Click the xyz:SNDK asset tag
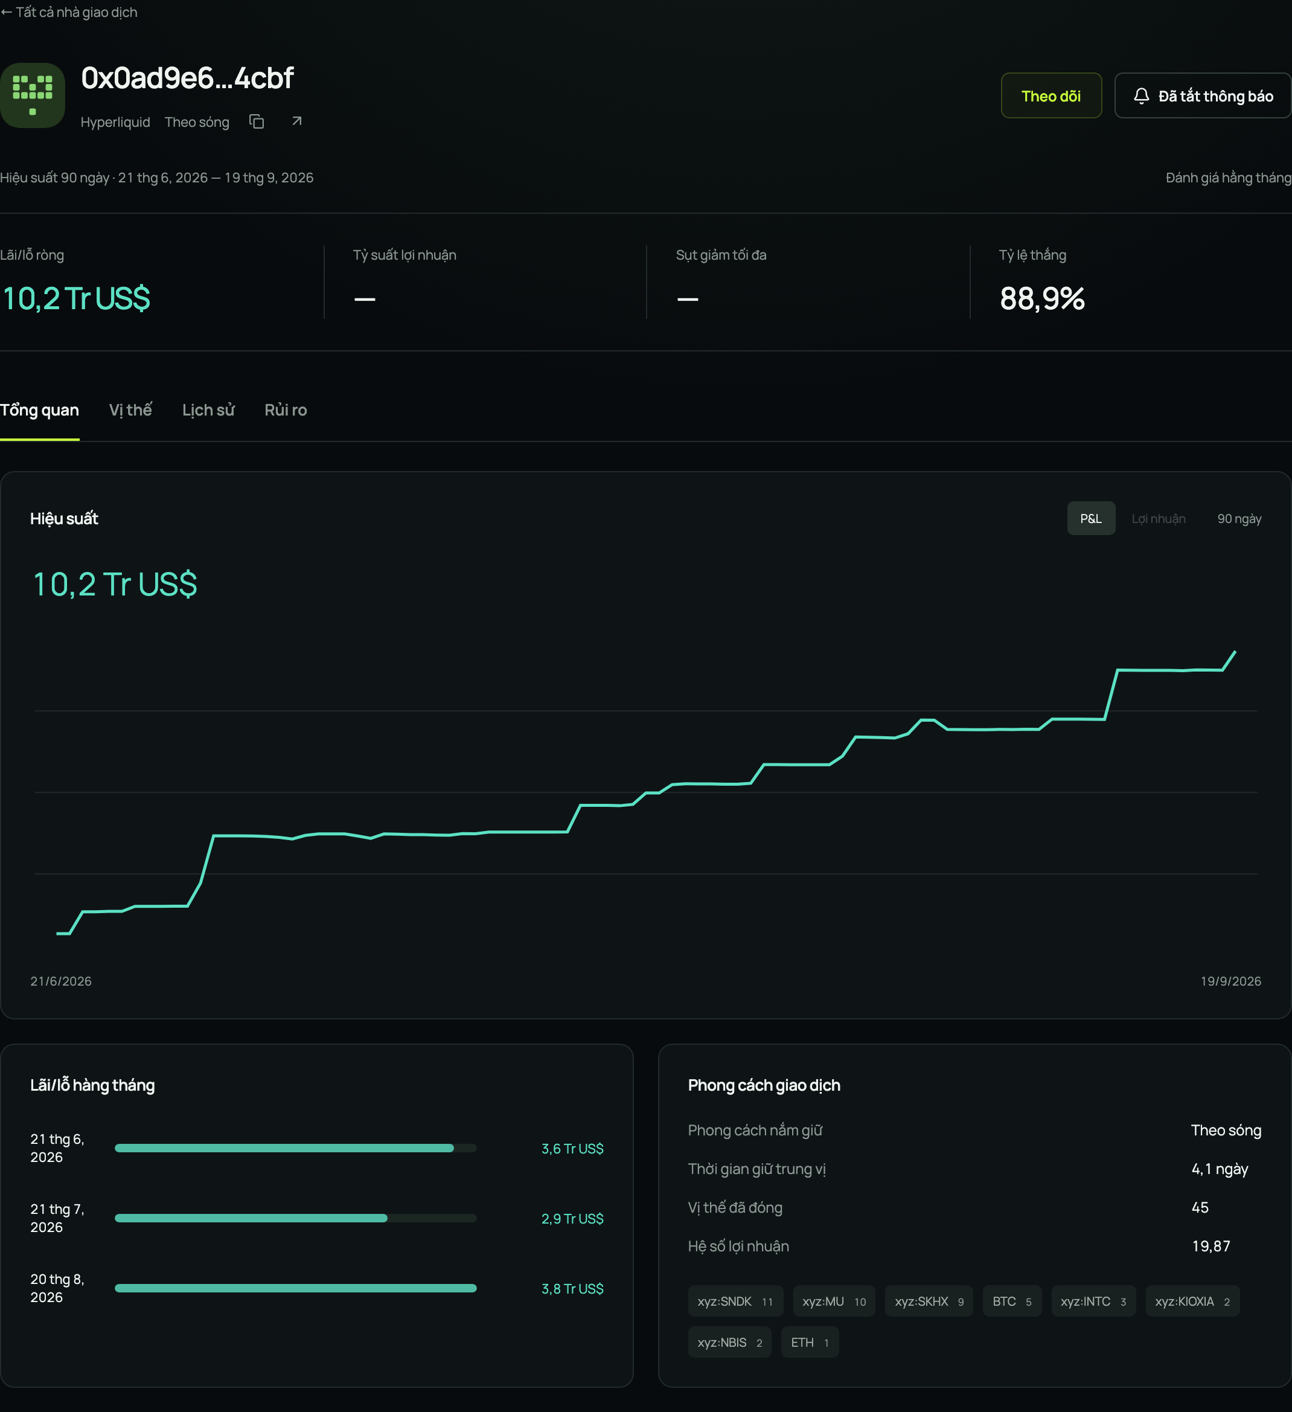The width and height of the screenshot is (1292, 1412). (x=735, y=1301)
